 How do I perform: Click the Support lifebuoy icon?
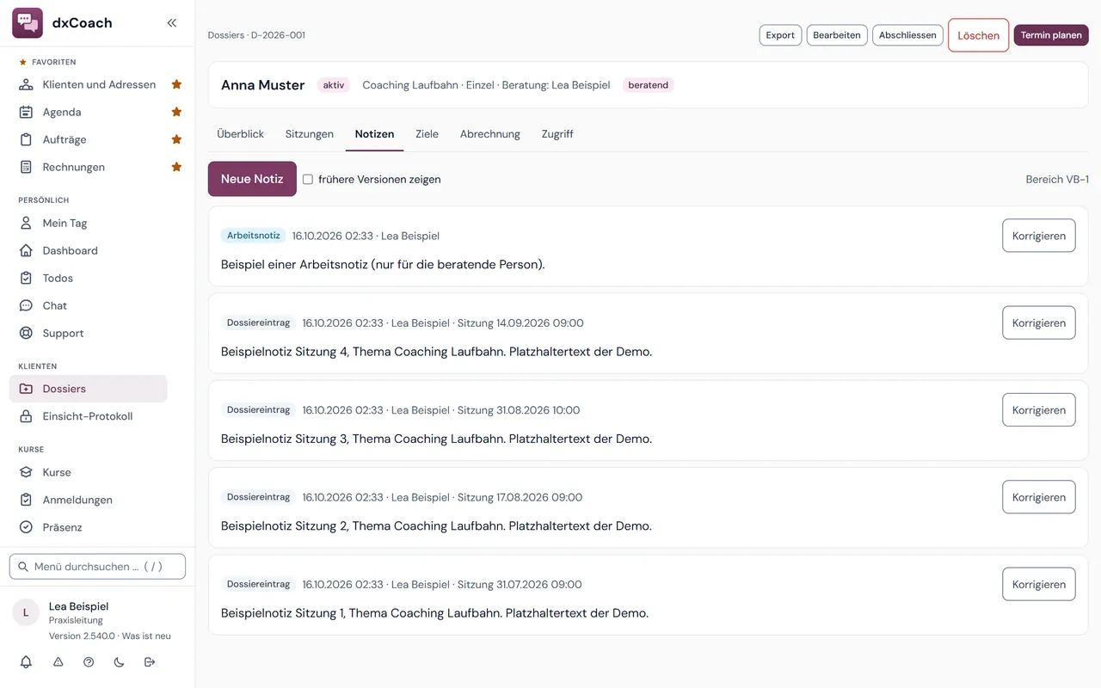(x=26, y=333)
